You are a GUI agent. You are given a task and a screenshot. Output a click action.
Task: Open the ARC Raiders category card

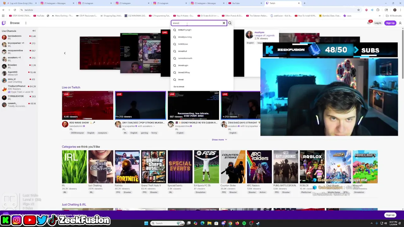tap(259, 167)
